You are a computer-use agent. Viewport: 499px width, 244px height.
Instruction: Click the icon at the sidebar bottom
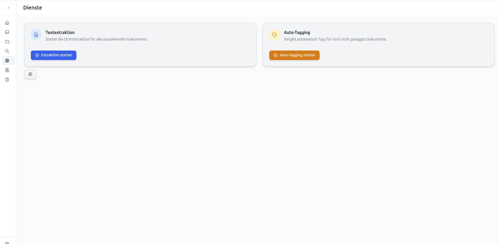pyautogui.click(x=7, y=243)
